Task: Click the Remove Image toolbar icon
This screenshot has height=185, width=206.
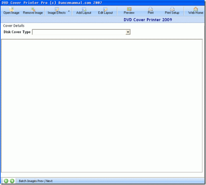Action: click(x=33, y=11)
